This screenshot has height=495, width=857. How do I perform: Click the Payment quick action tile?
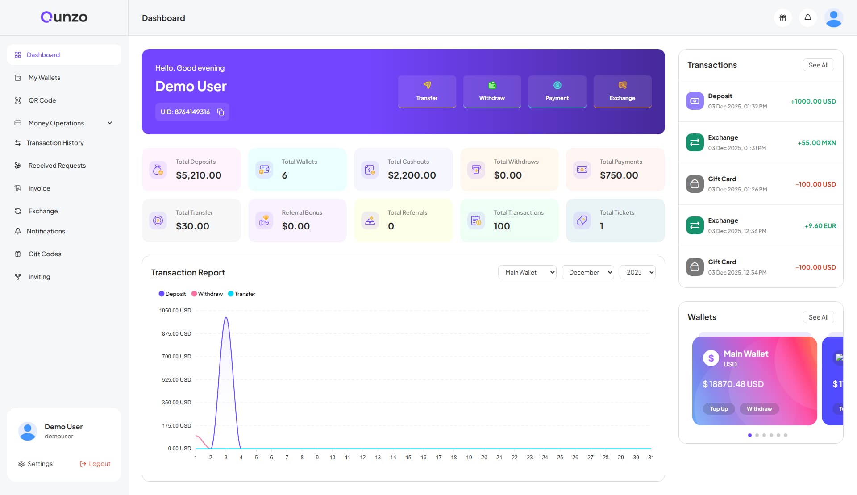[x=557, y=92]
